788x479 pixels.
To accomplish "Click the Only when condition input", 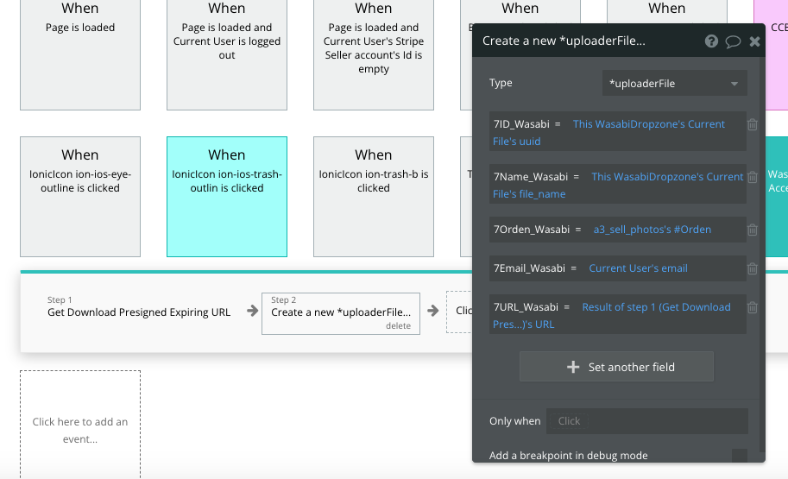I will tap(647, 421).
